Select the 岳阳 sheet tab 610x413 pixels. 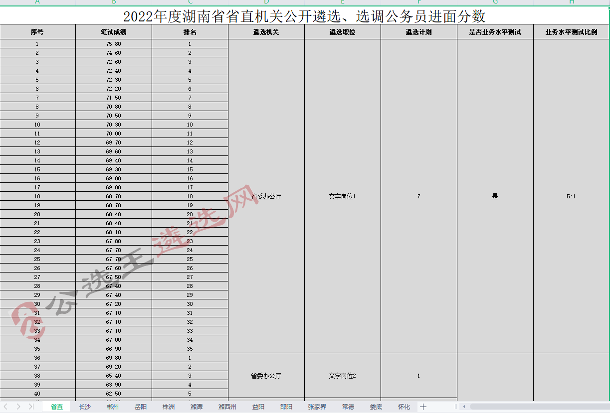click(141, 407)
